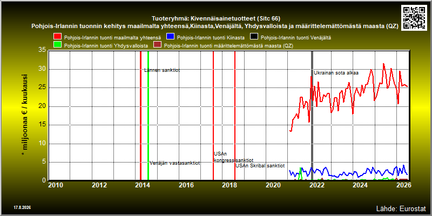Screen dimensions: 432x216
Task: Click the y-axis value 20
Action: 42,106
